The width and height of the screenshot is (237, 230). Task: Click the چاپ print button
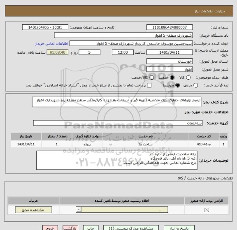[91, 228]
